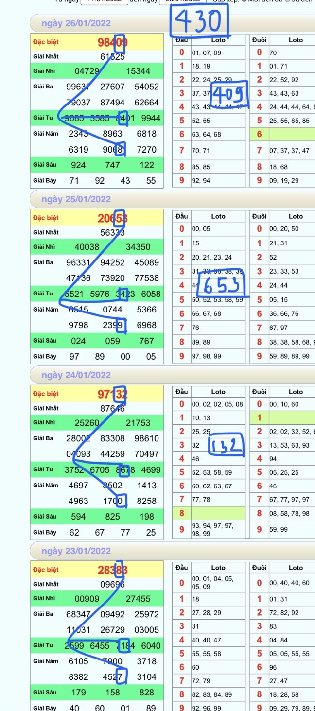Click the Giải Nhì number 25260
Image resolution: width=315 pixels, height=711 pixels.
(87, 423)
